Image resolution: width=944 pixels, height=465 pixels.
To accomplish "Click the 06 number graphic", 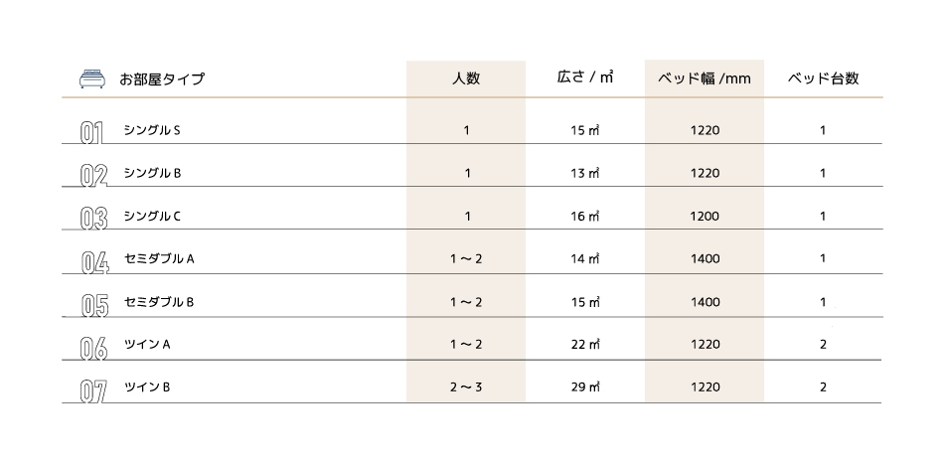I will tap(93, 348).
